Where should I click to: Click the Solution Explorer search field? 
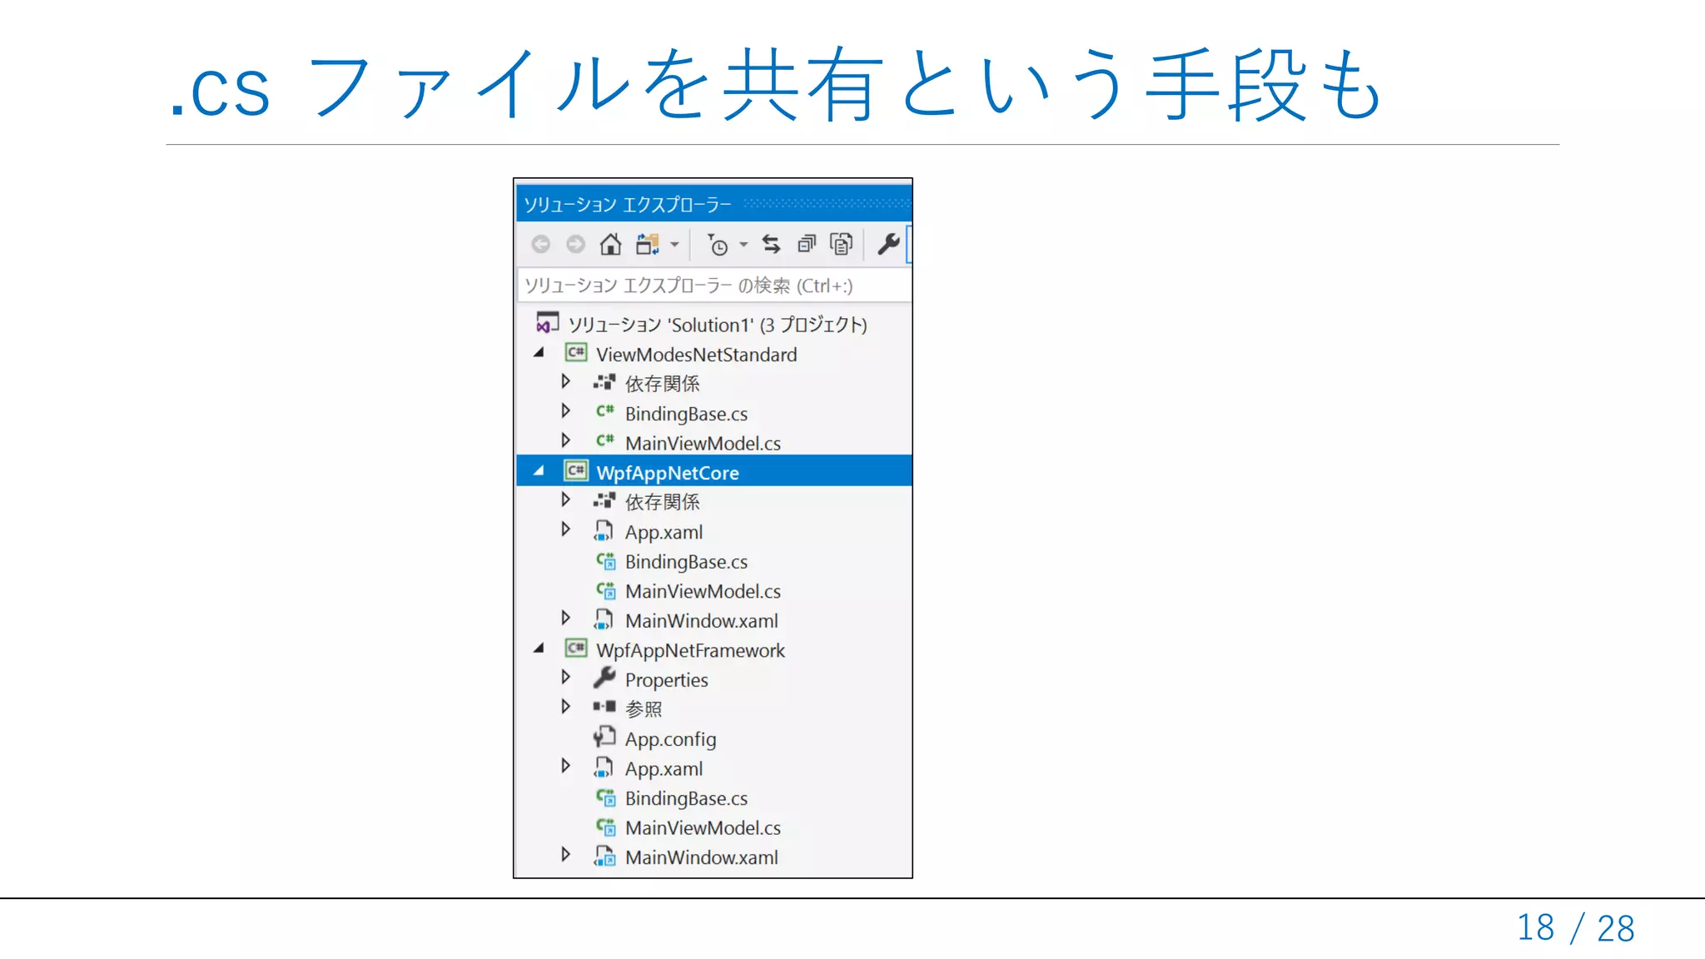713,286
